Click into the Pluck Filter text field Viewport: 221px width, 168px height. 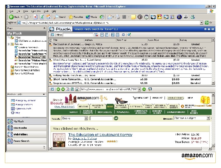pyautogui.click(x=78, y=35)
